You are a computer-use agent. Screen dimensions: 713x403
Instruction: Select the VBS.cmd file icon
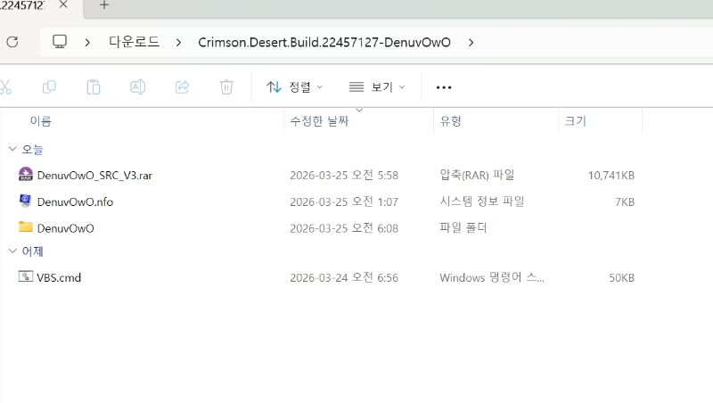pyautogui.click(x=25, y=277)
